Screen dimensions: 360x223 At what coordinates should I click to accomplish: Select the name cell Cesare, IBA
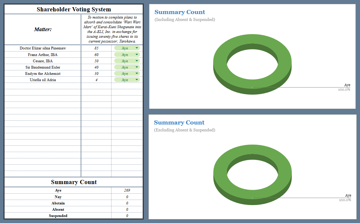43,61
